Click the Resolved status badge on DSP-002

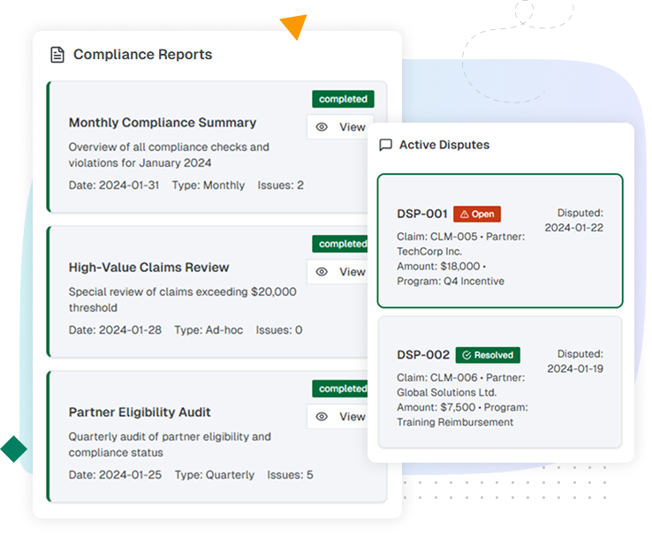click(488, 355)
